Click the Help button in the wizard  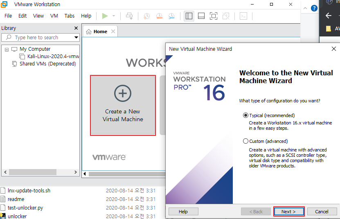coord(183,211)
